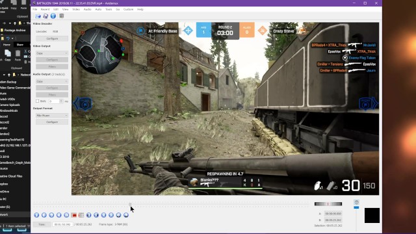Click Configure under Video Decoder
Screen dimensions: 416x234
pyautogui.click(x=52, y=38)
